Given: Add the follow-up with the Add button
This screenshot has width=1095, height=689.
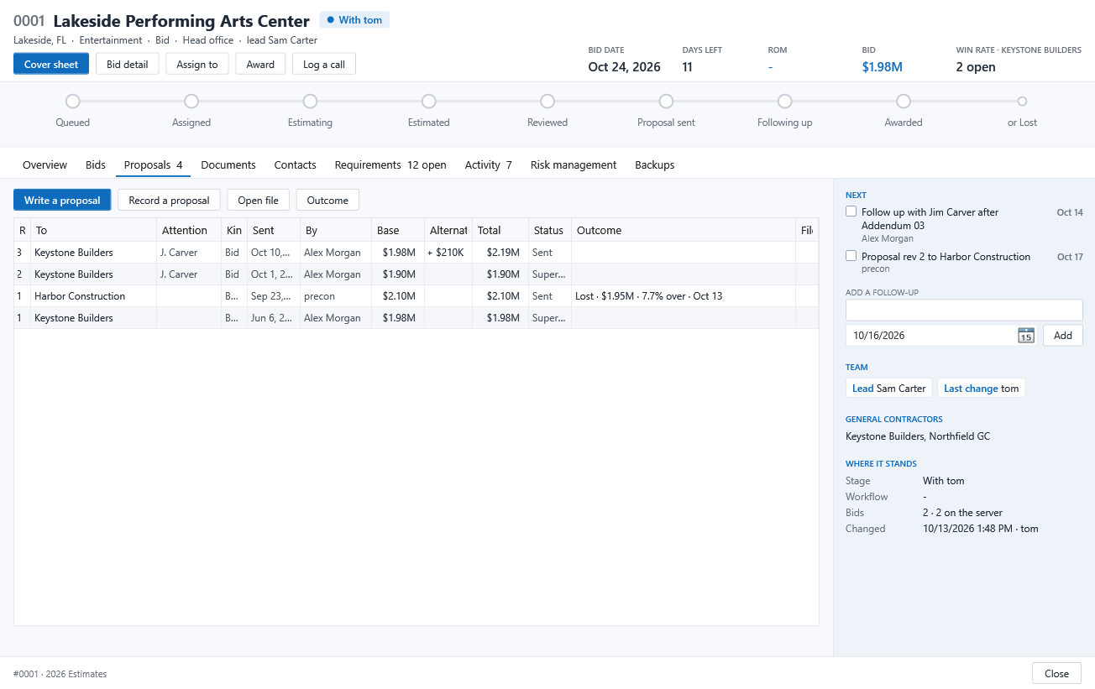Looking at the screenshot, I should (1063, 336).
